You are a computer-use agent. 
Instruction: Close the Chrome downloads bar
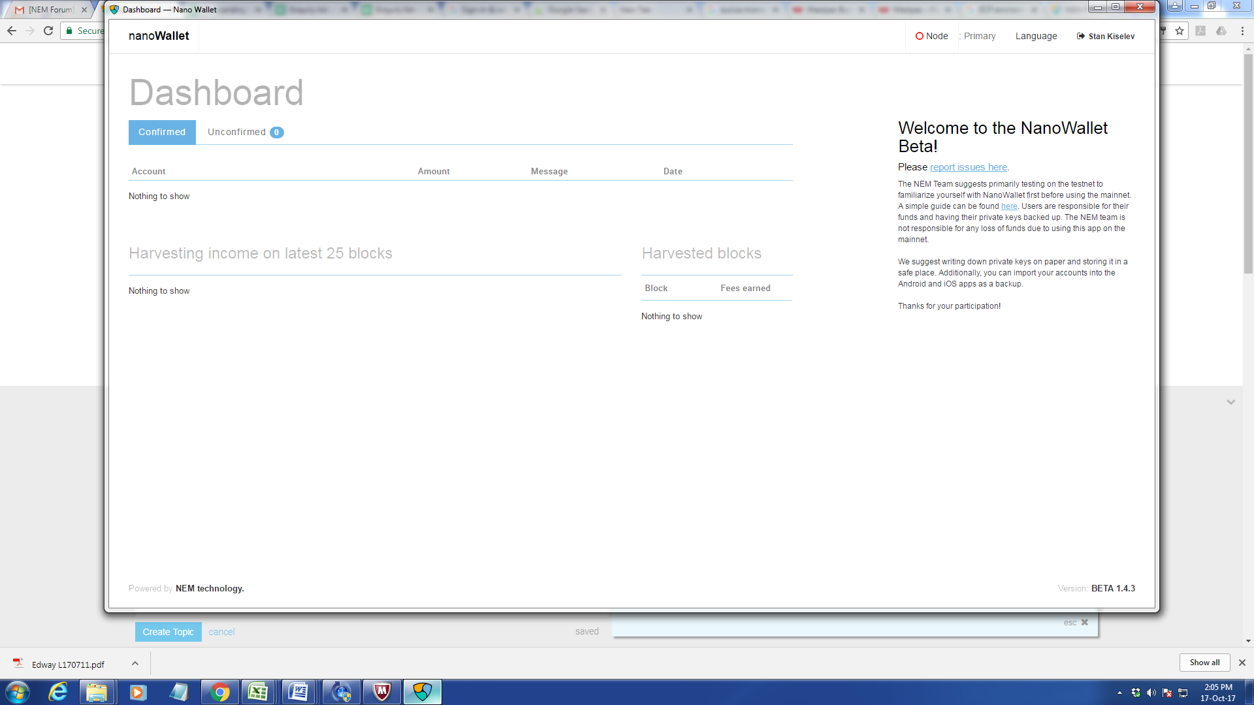1242,663
